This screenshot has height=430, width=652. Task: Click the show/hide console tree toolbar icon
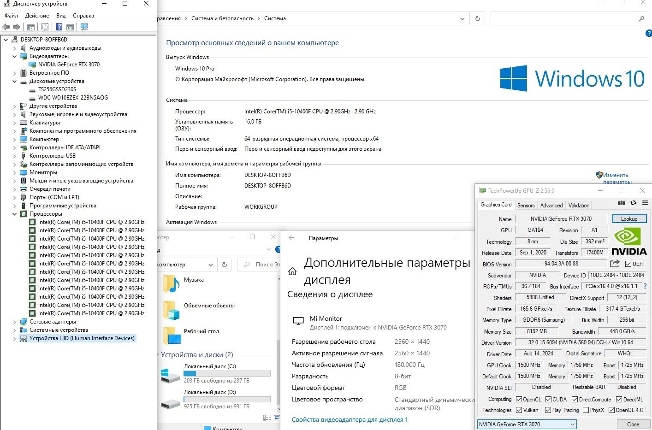(x=31, y=27)
